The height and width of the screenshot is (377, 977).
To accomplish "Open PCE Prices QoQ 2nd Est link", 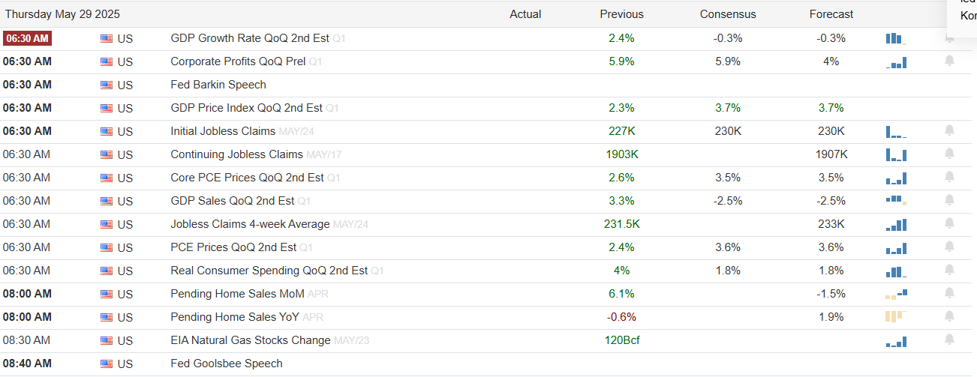I will [233, 247].
